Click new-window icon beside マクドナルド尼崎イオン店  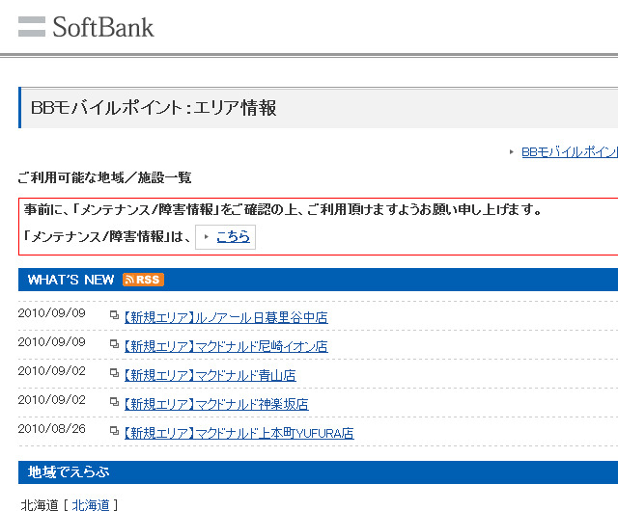[114, 344]
